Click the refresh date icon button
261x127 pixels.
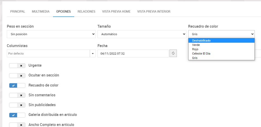point(173,53)
